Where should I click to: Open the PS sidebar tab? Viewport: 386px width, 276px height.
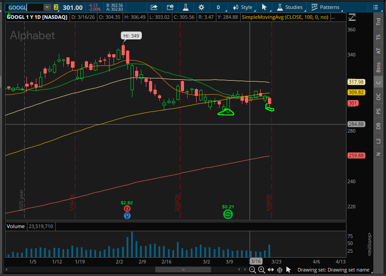click(379, 111)
